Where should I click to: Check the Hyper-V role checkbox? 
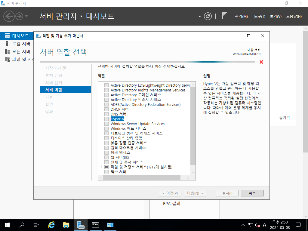106,119
